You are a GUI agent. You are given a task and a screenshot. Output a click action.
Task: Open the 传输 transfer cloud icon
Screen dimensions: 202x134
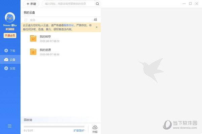click(95, 129)
